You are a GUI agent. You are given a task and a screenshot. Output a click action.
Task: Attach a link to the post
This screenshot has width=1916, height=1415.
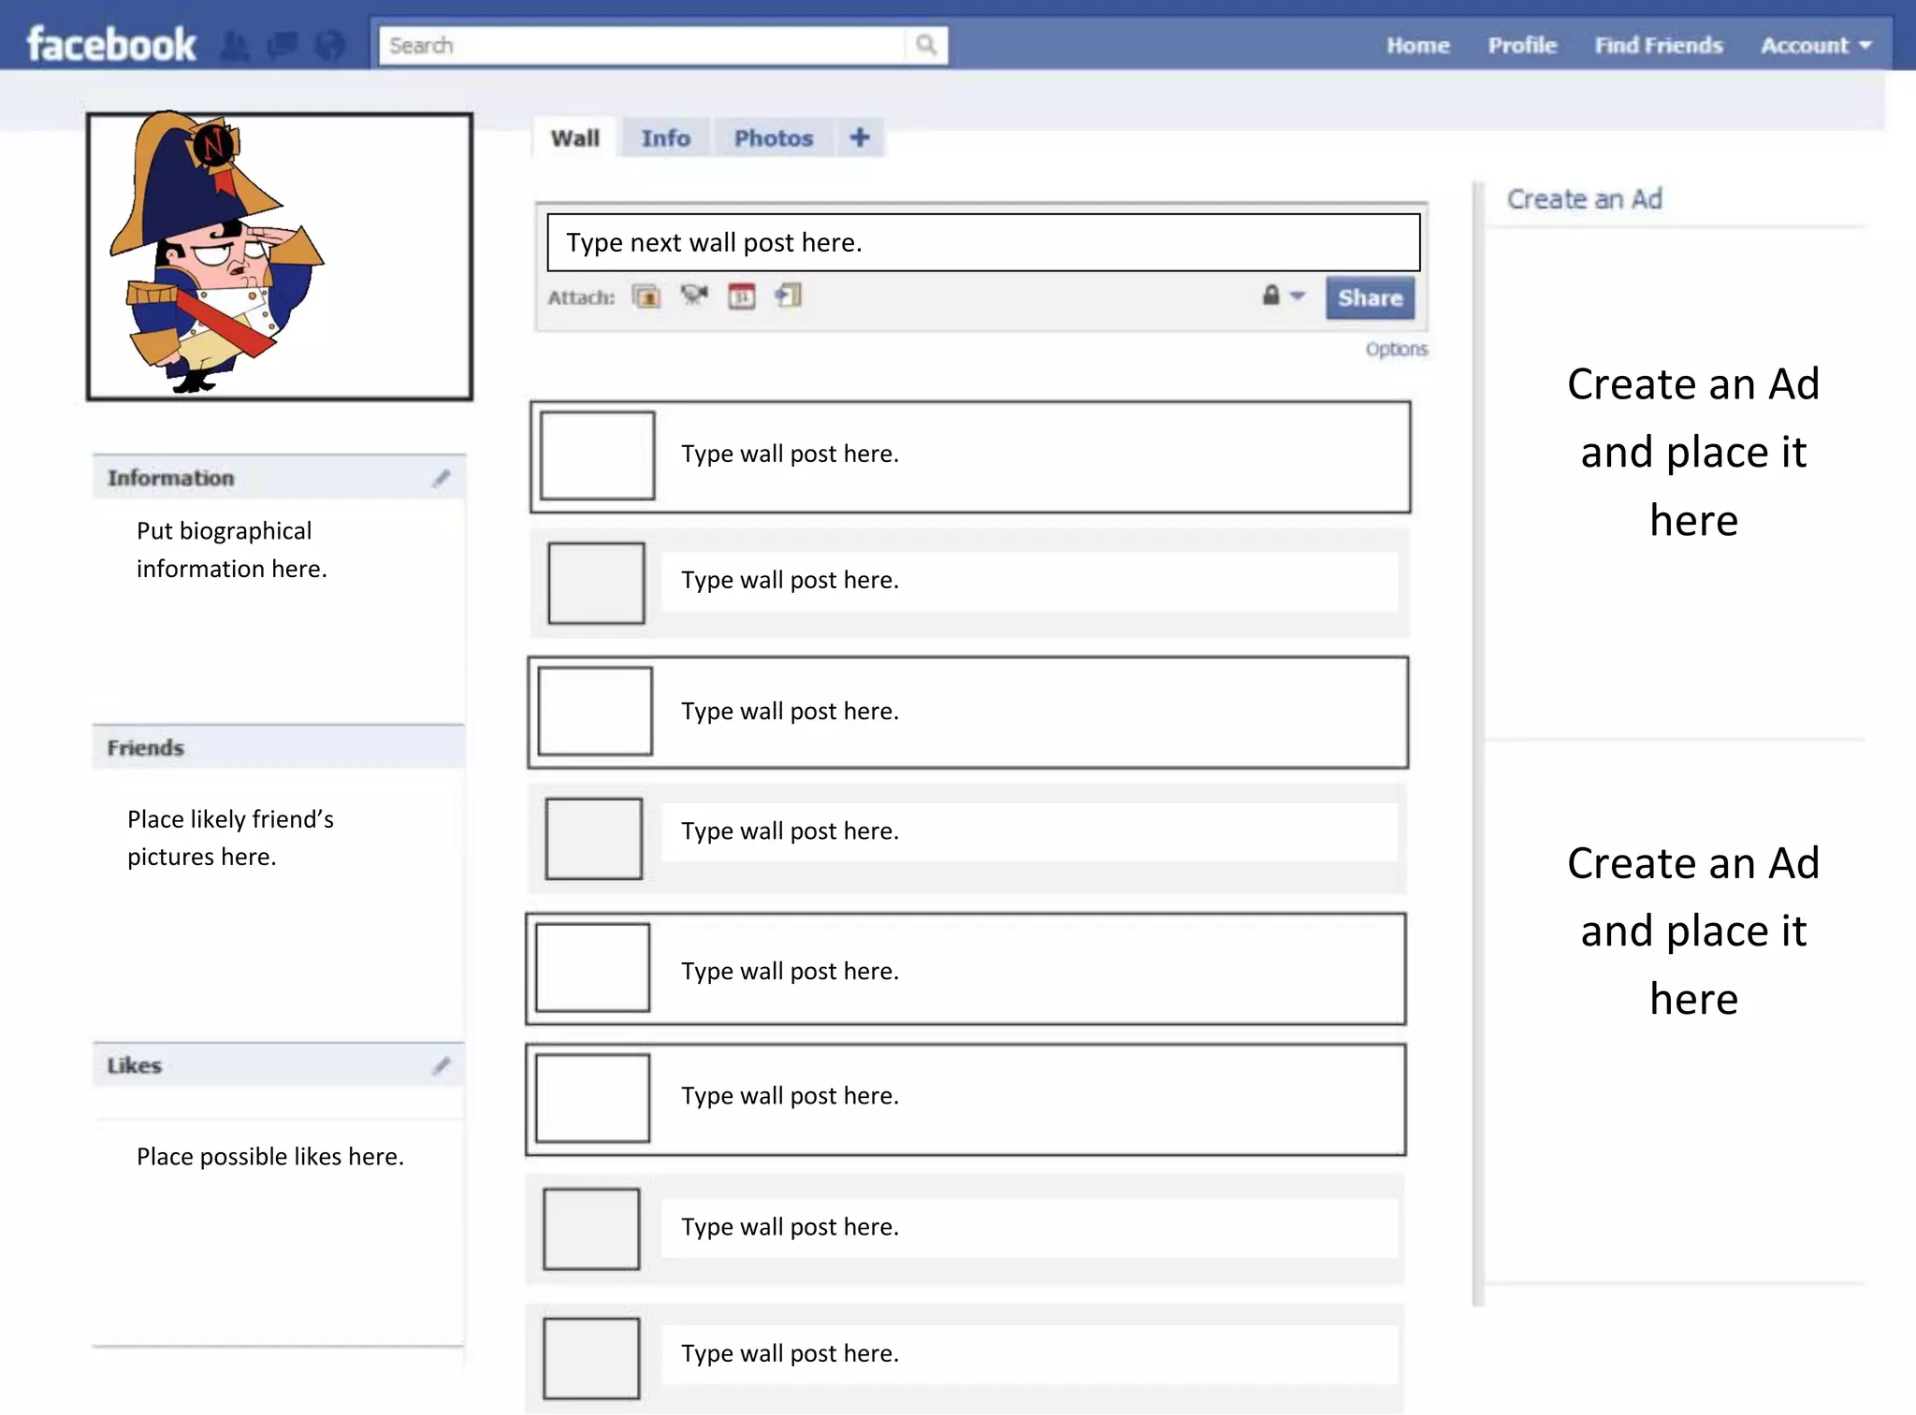coord(788,296)
